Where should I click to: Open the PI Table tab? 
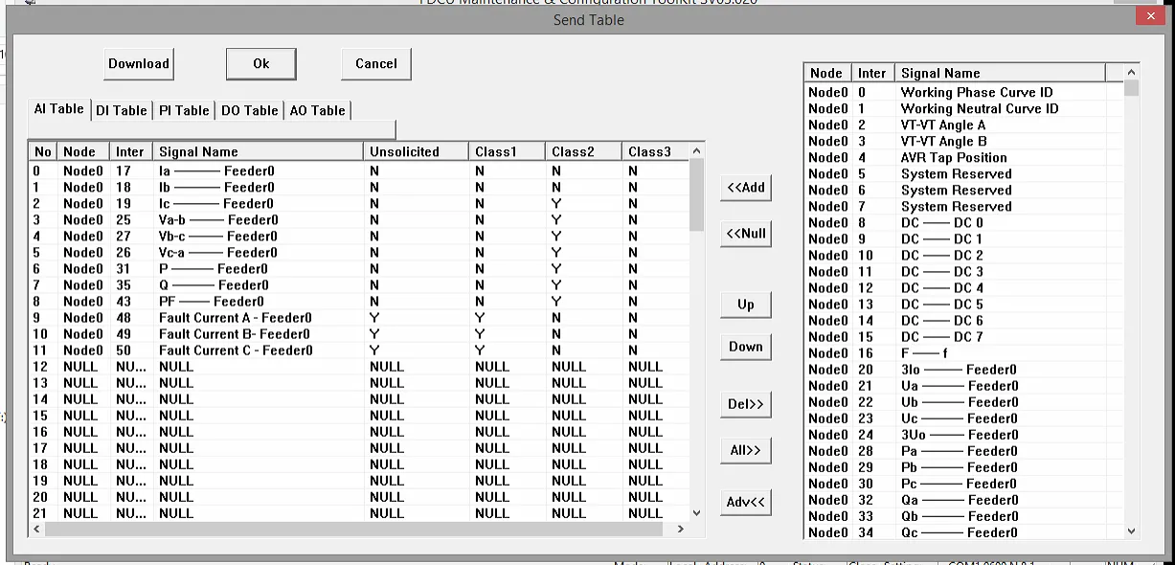[x=184, y=111]
